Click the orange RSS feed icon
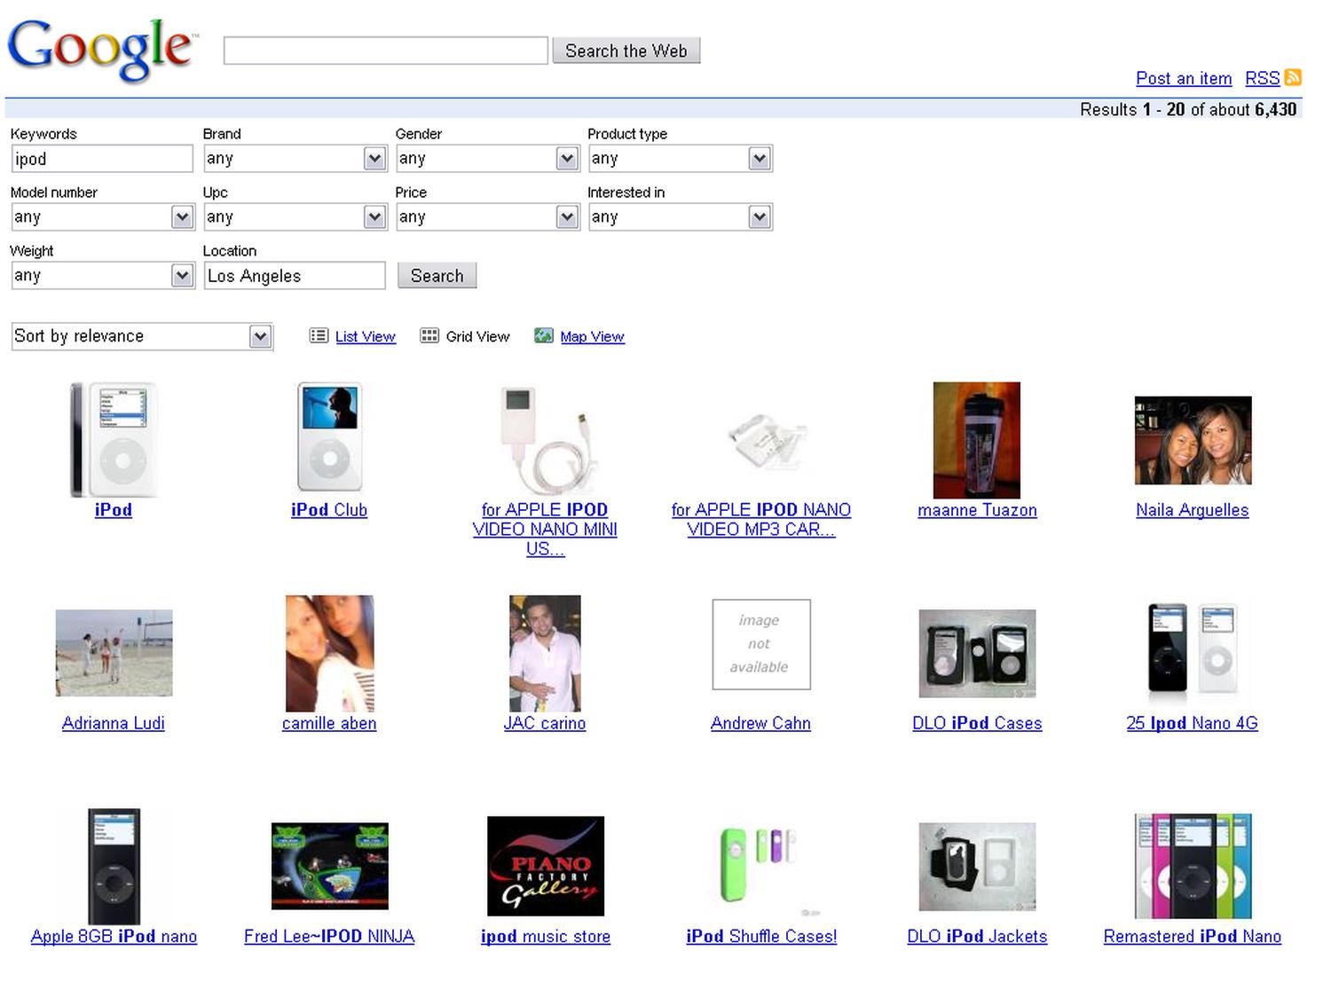Screen dimensions: 1331x998 [1293, 78]
